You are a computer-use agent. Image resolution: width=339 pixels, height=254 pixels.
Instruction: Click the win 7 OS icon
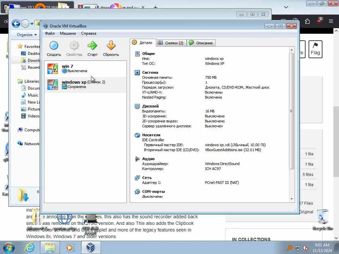pyautogui.click(x=53, y=69)
